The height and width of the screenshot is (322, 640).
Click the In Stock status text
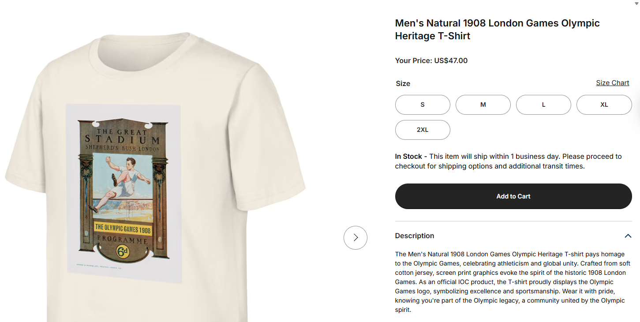(x=408, y=156)
